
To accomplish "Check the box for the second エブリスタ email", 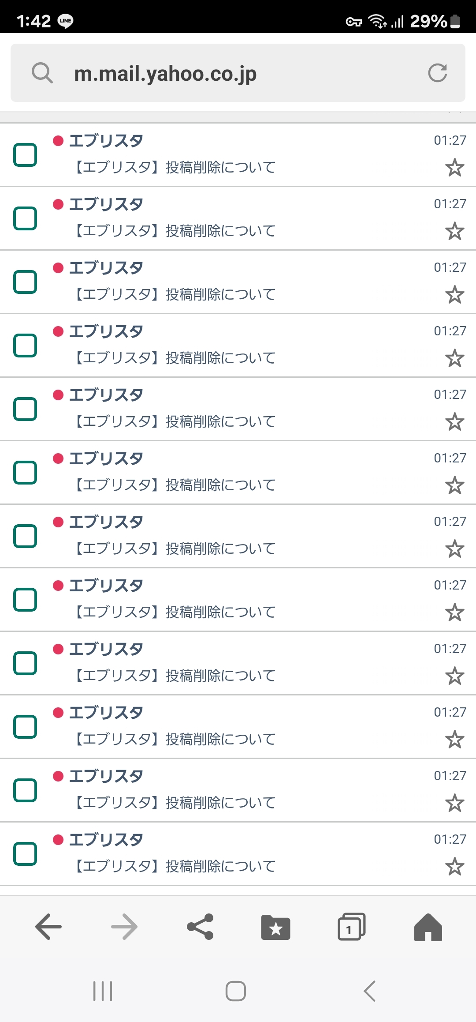I will [25, 218].
